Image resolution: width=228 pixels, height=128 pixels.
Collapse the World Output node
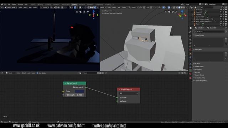(x=119, y=89)
